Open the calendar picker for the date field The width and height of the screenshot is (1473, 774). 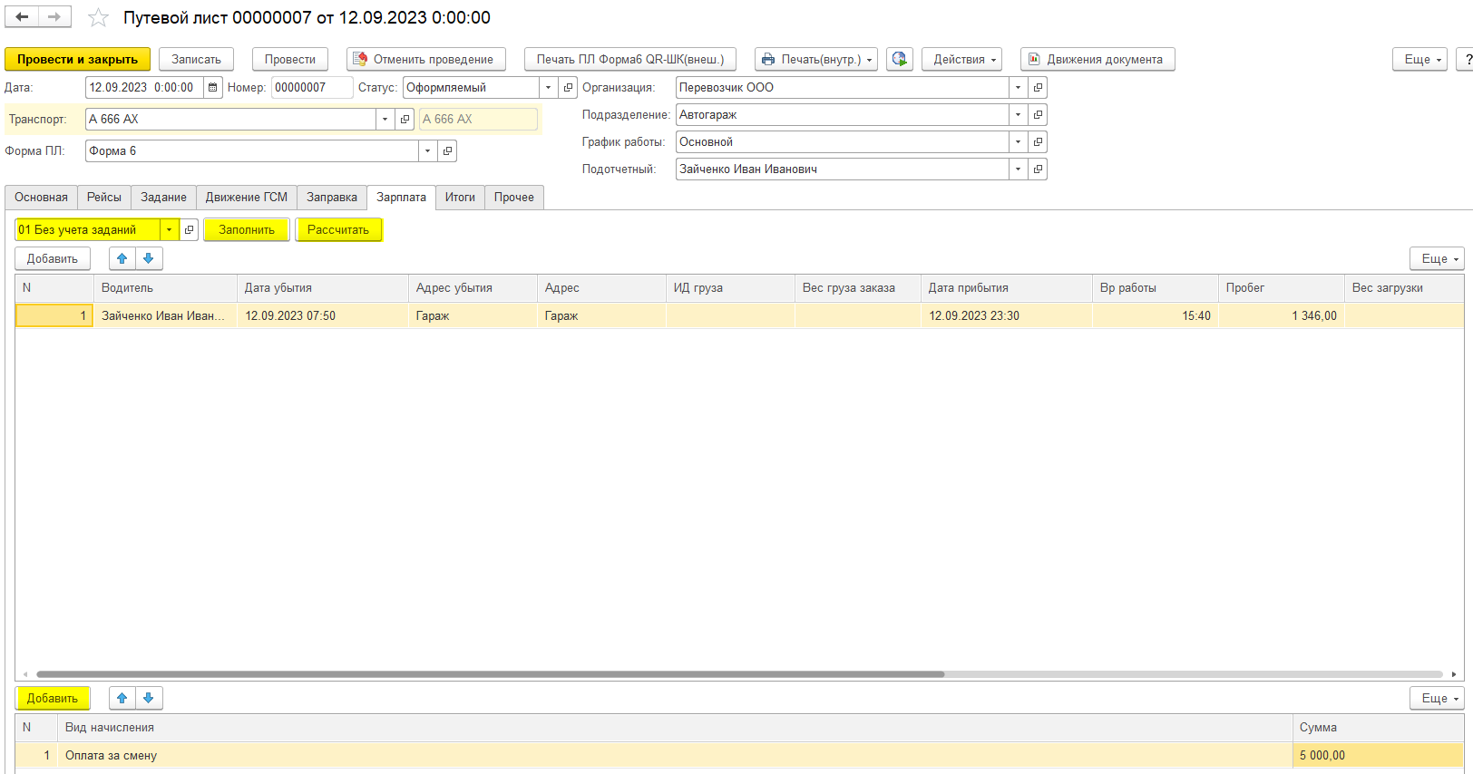[212, 88]
